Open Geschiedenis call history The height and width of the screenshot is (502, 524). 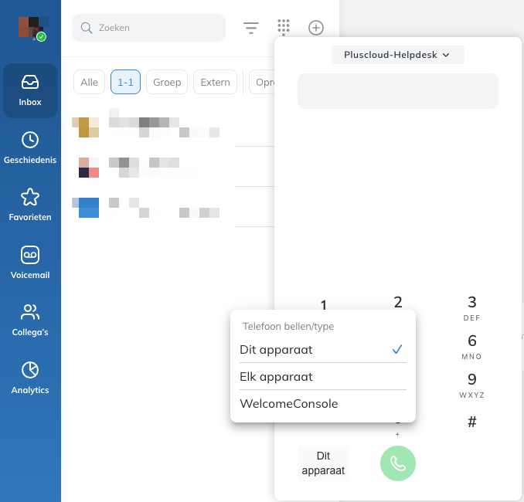[x=30, y=148]
